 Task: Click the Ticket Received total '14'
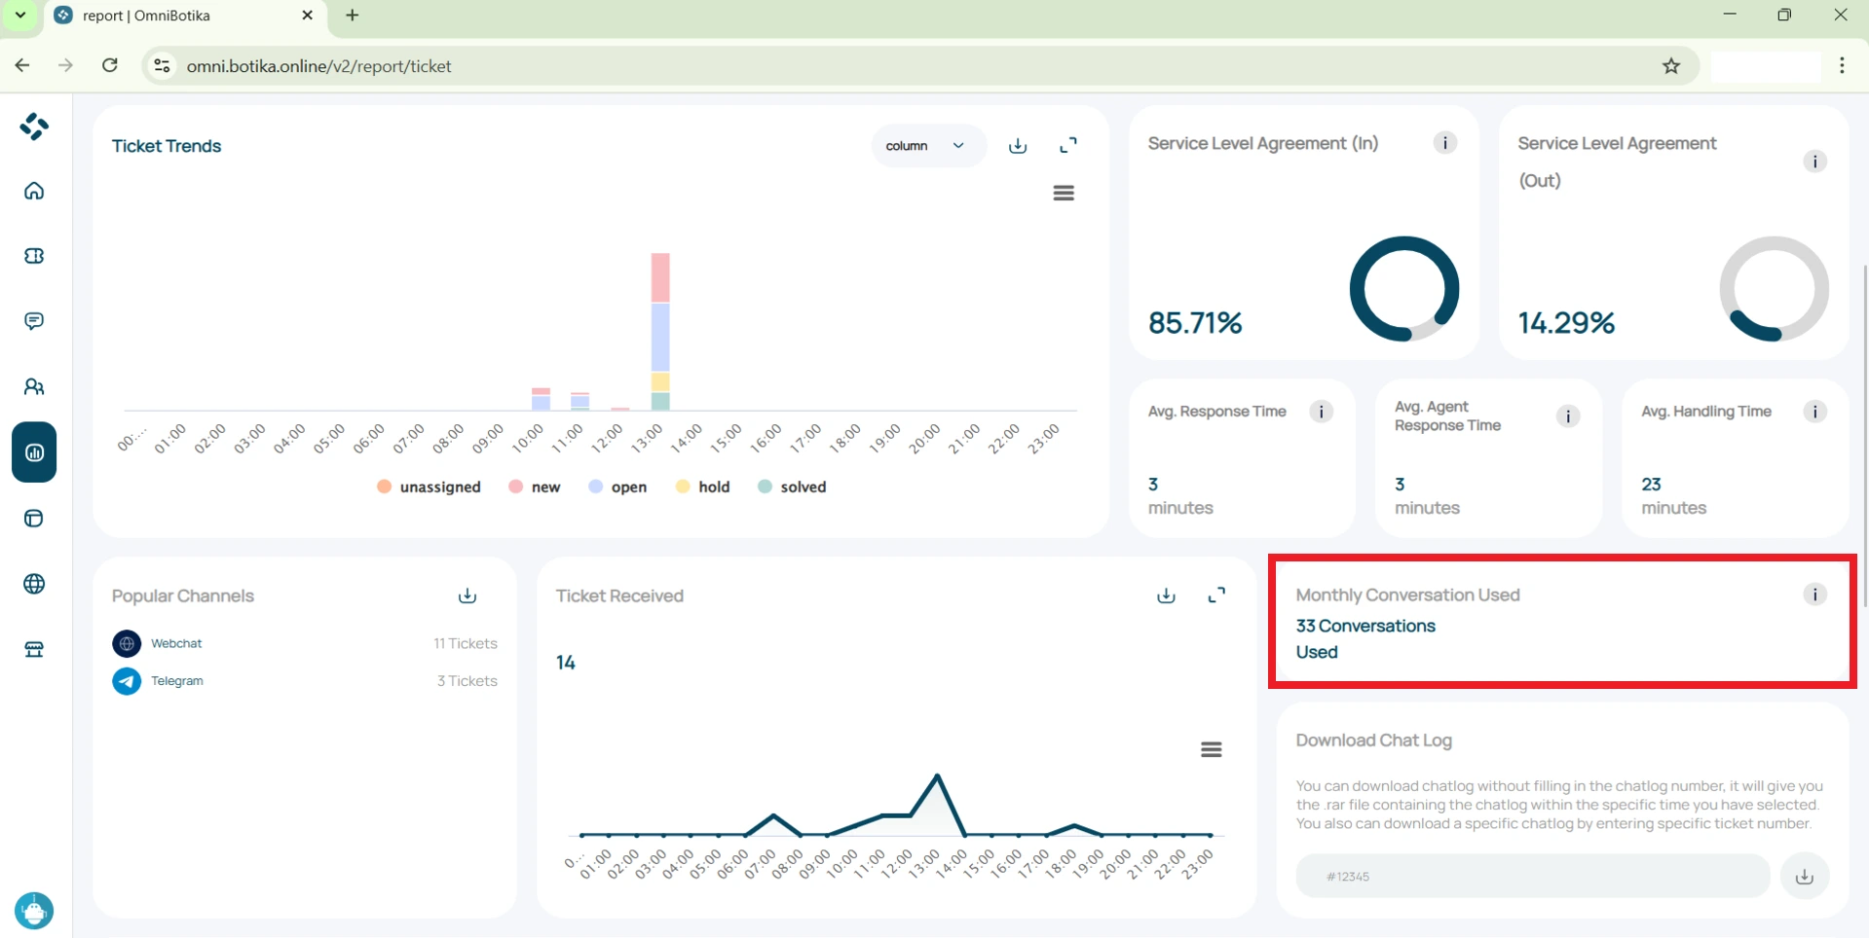[x=566, y=663]
